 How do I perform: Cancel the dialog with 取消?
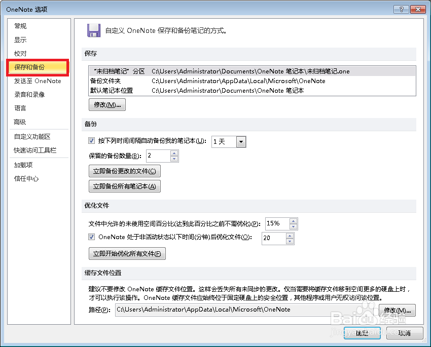tap(404, 333)
